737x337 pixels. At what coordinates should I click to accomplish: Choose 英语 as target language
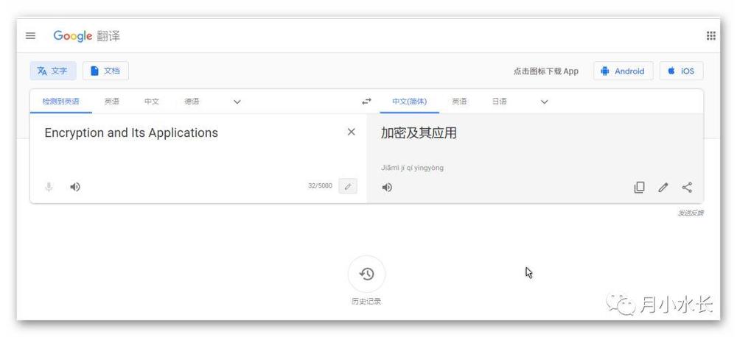coord(459,102)
